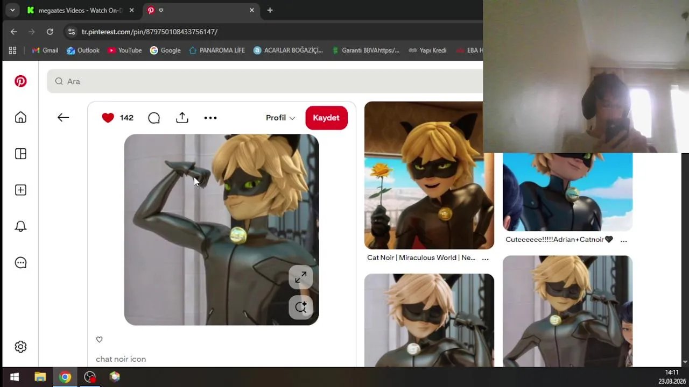Expand the pin image to fullscreen
This screenshot has height=387, width=689.
pos(301,277)
